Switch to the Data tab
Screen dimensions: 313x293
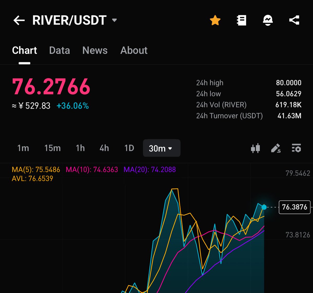60,50
